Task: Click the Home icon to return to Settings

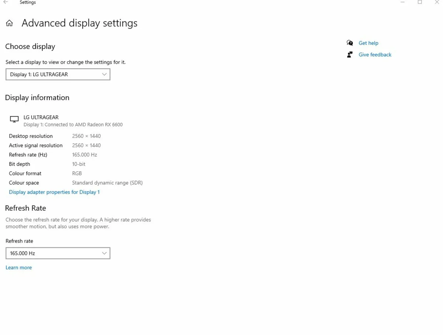Action: [9, 23]
